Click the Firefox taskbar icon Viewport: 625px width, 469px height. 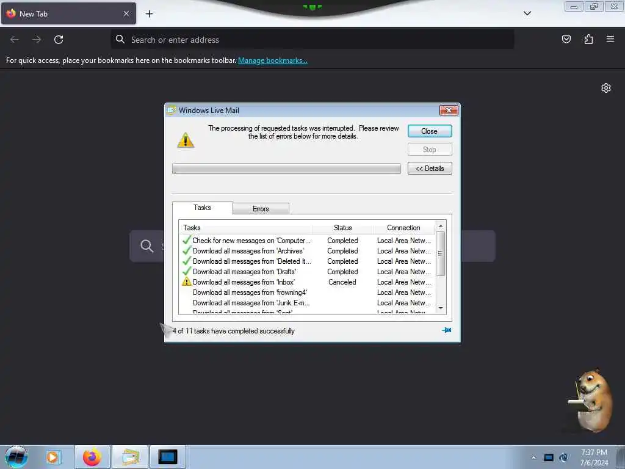[92, 457]
